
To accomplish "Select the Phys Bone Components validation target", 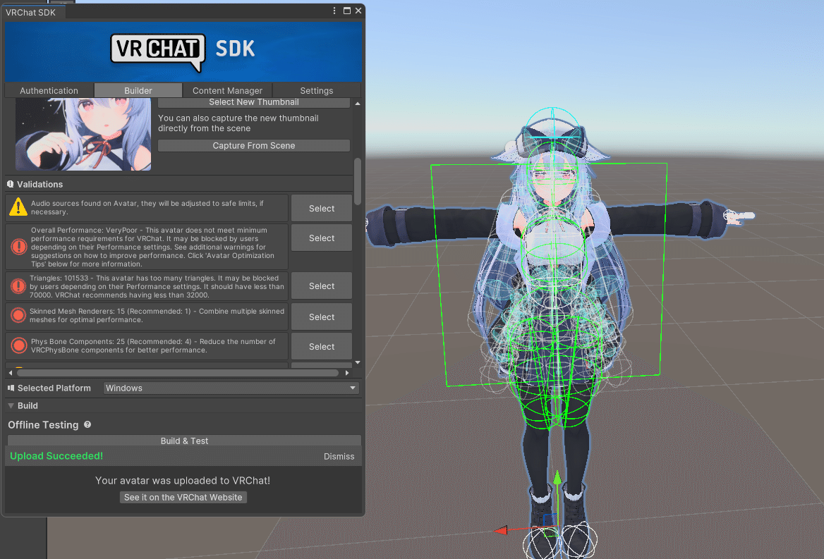I will tap(322, 346).
